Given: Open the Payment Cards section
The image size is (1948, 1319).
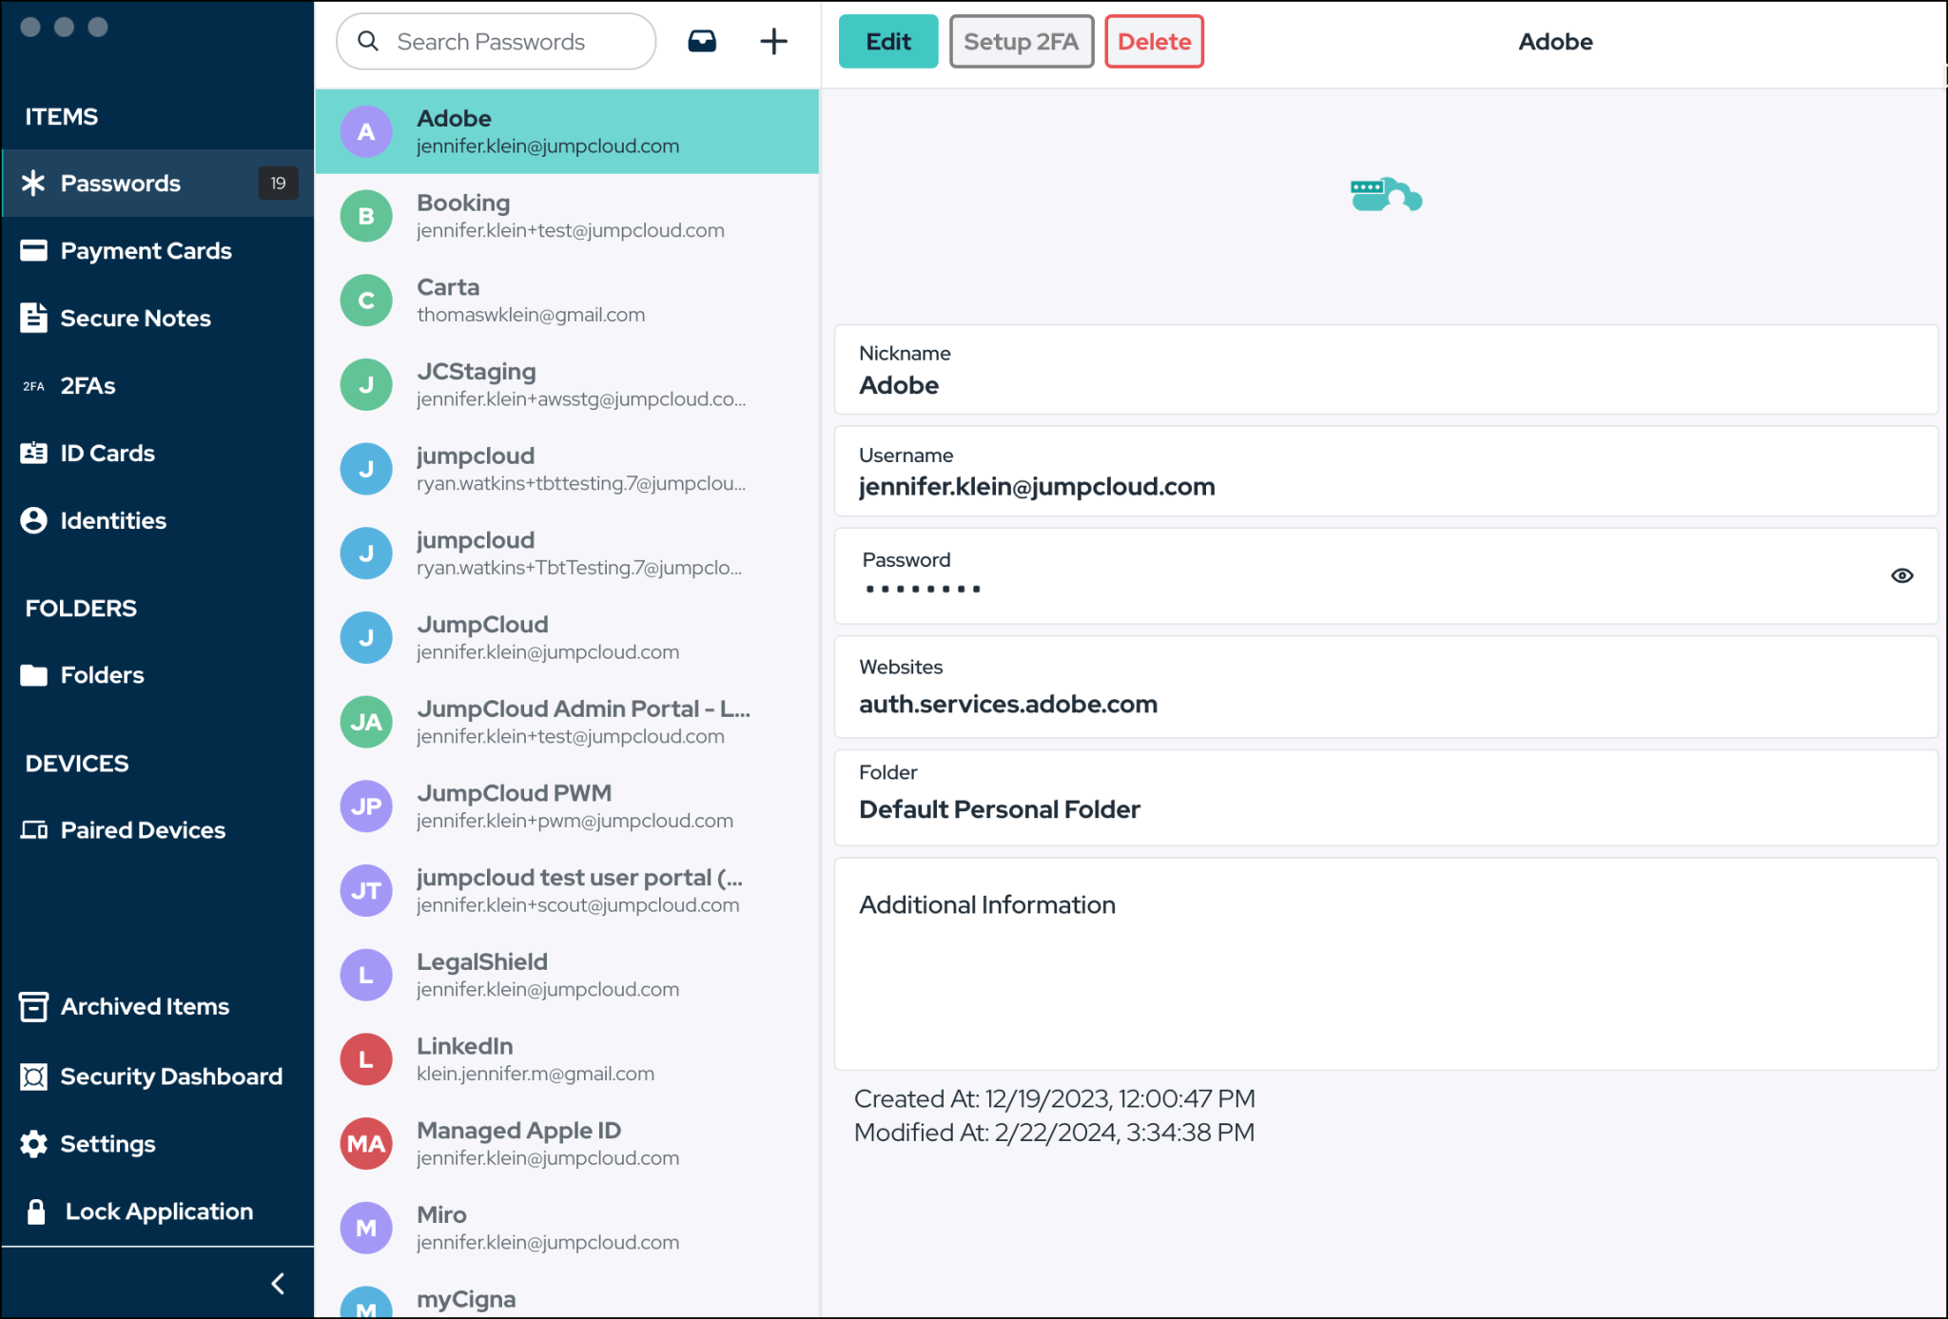Looking at the screenshot, I should [x=146, y=250].
